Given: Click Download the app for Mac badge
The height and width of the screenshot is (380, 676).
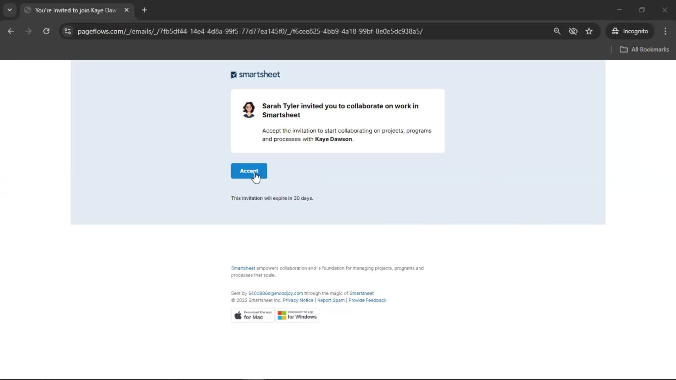Looking at the screenshot, I should [x=252, y=315].
